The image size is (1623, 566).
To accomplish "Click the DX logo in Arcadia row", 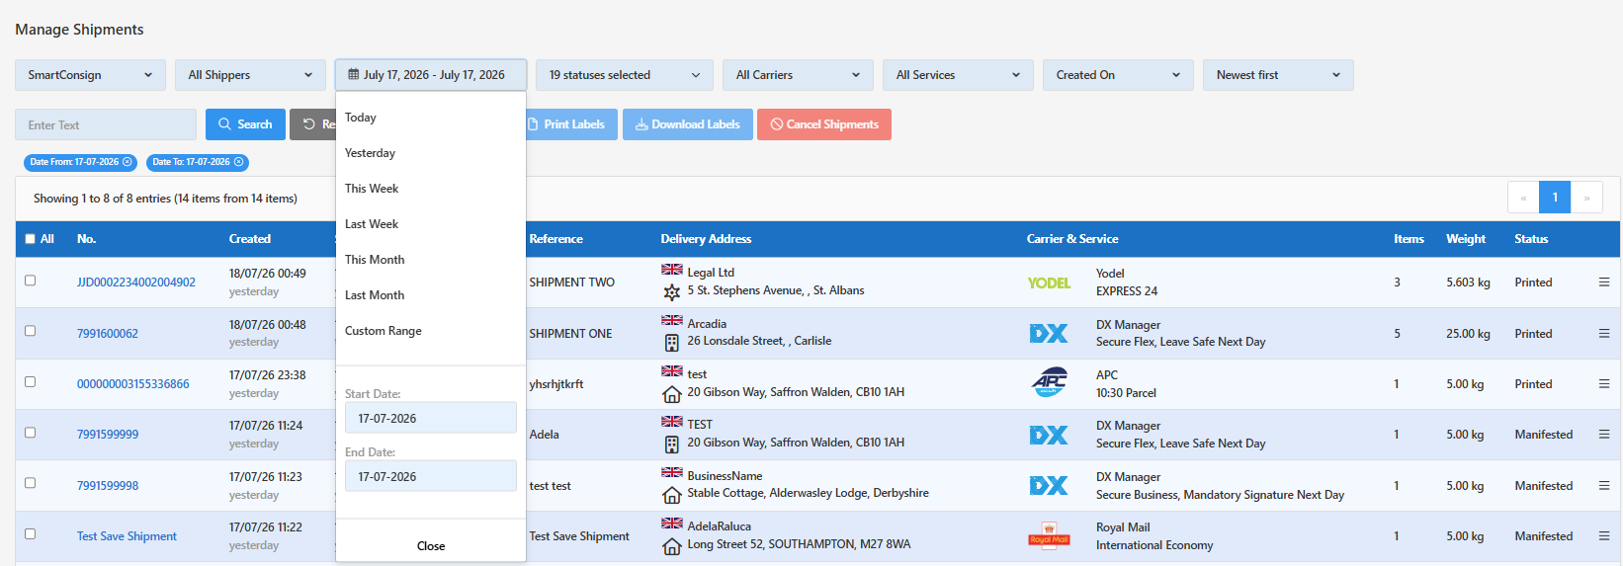I will 1049,334.
